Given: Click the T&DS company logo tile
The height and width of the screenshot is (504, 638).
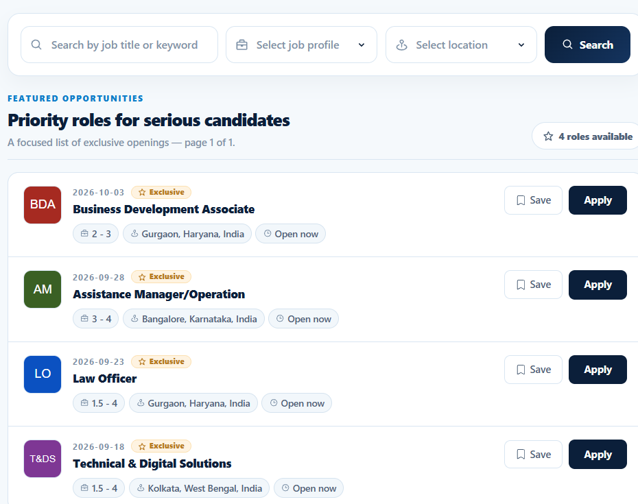Looking at the screenshot, I should 43,459.
